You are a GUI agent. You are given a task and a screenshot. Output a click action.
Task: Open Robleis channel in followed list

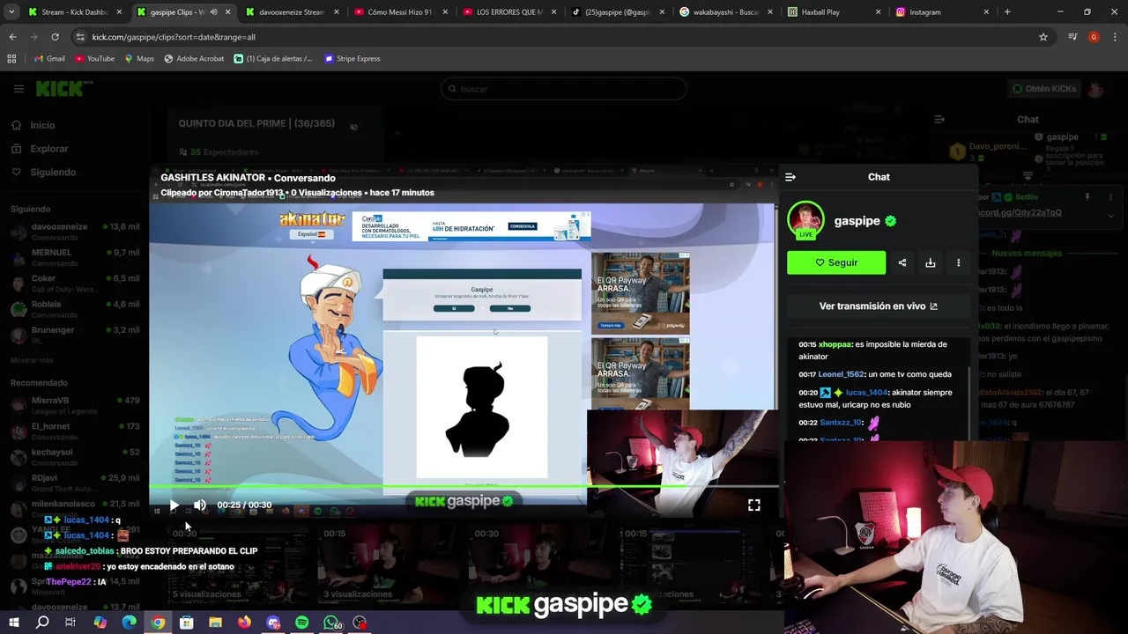[x=75, y=309]
